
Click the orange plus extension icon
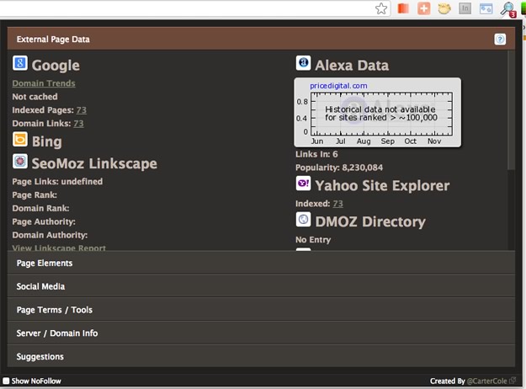tap(423, 8)
